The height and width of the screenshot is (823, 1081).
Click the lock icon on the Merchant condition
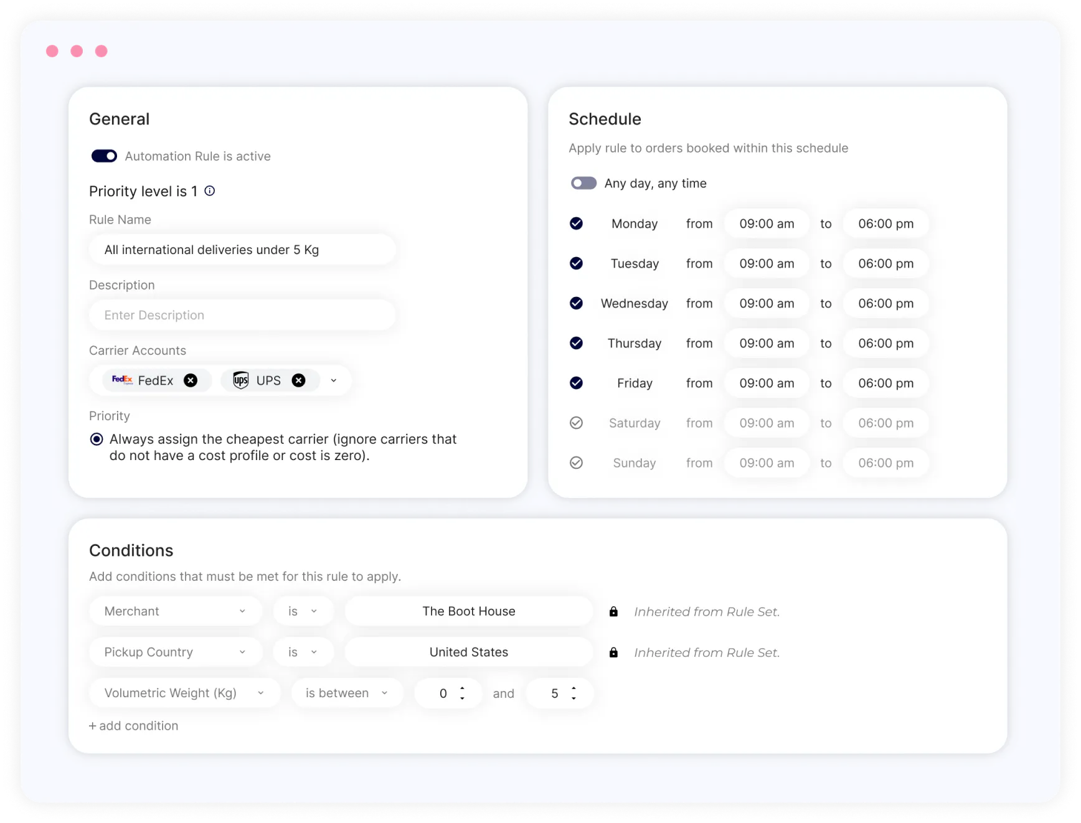[x=613, y=611]
